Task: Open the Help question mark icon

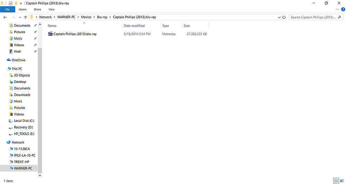Action: [343, 9]
